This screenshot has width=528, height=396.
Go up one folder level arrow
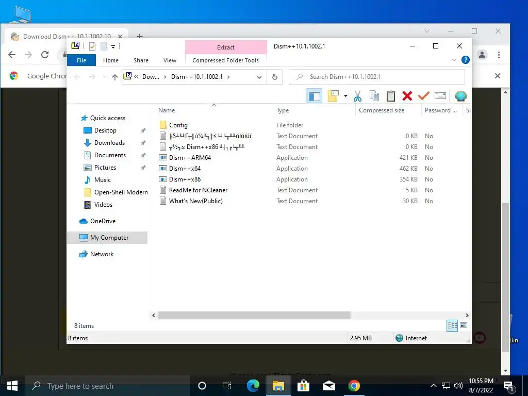point(115,77)
